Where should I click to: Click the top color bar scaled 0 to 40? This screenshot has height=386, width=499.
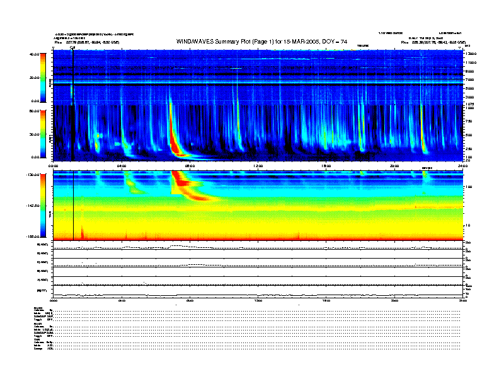point(43,78)
